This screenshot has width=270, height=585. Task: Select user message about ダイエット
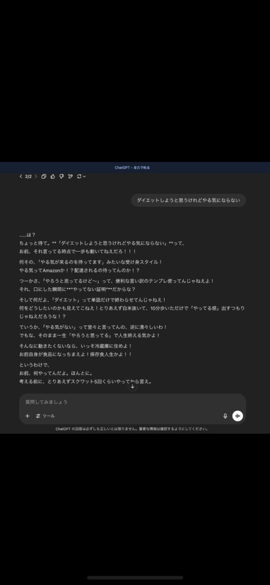[x=188, y=201]
